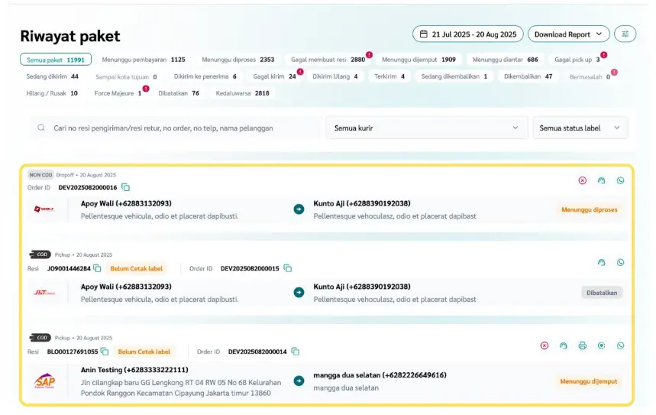Copy order ID DEV2025082000016
The width and height of the screenshot is (656, 415).
(126, 187)
